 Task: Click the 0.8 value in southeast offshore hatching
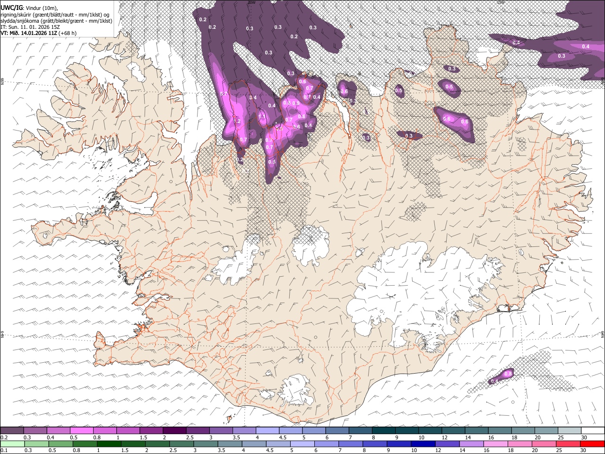point(508,374)
